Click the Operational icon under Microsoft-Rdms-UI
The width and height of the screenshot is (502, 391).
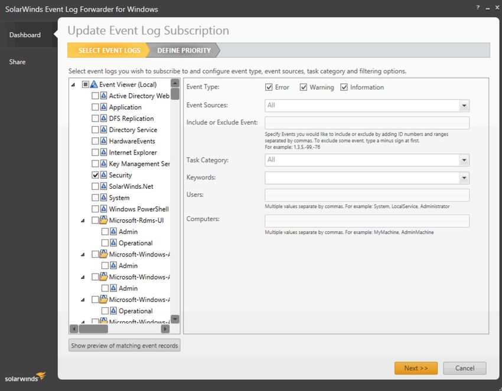tap(113, 243)
